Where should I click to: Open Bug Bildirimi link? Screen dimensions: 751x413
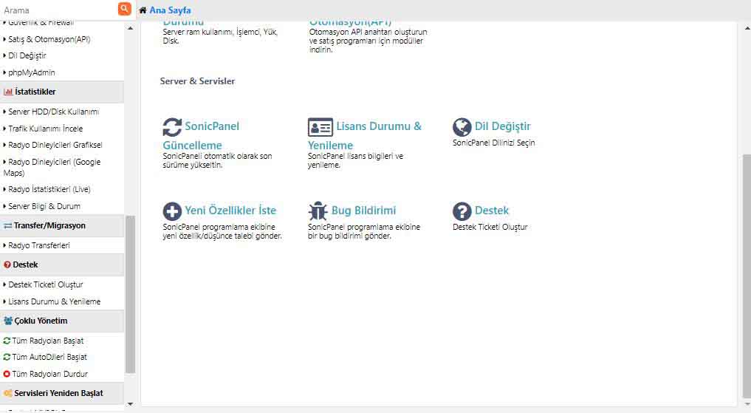click(363, 211)
